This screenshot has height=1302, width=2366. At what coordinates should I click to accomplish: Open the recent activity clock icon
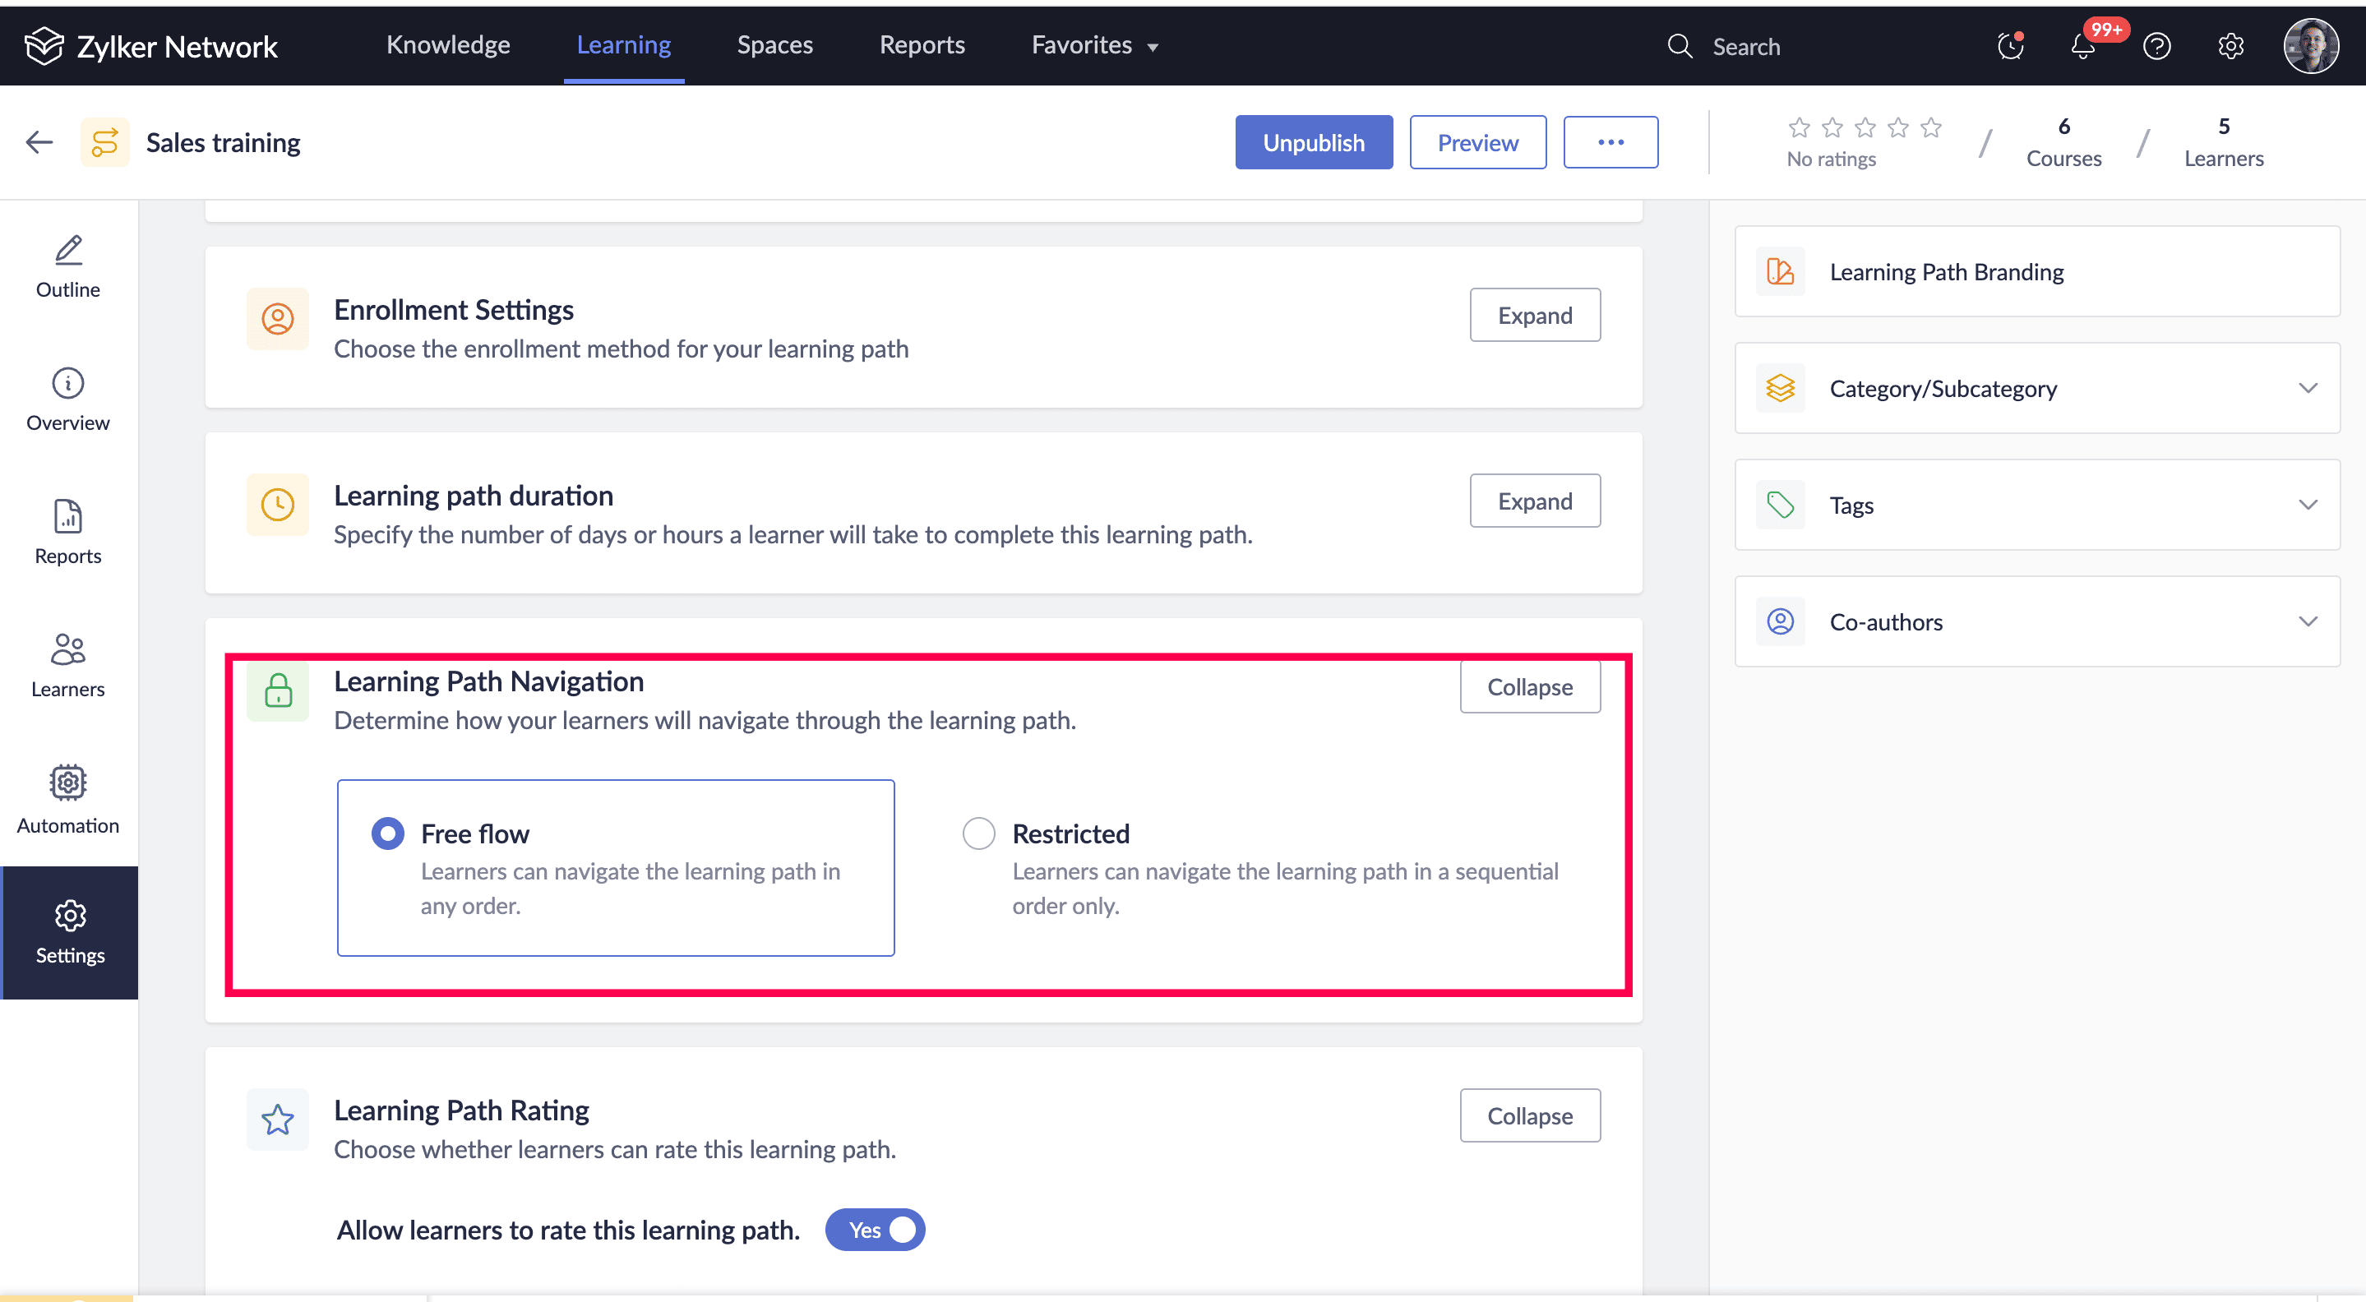(x=2010, y=46)
